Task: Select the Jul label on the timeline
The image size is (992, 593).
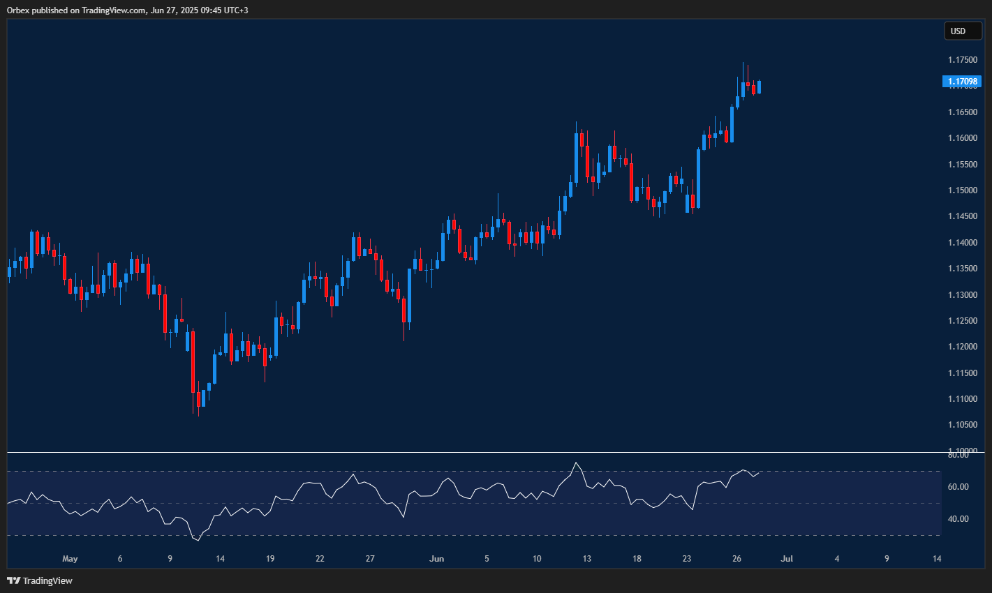Action: coord(787,559)
